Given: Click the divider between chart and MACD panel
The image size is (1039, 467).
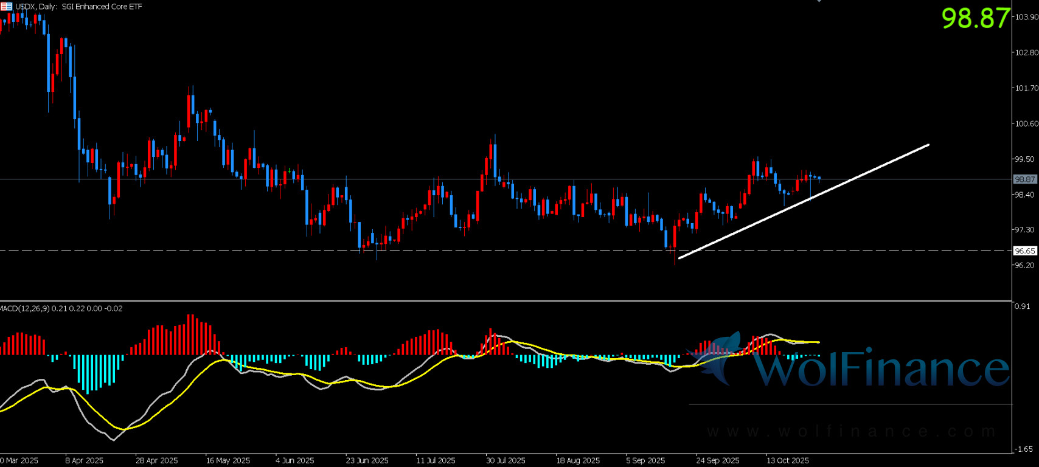Looking at the screenshot, I should point(505,301).
